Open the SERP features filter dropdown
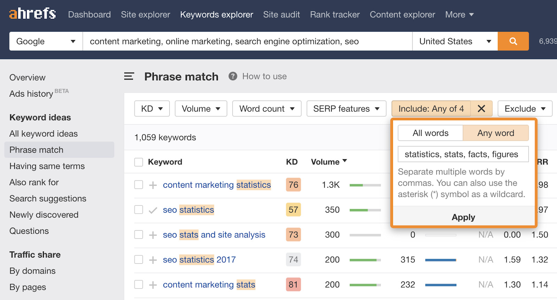 click(346, 109)
